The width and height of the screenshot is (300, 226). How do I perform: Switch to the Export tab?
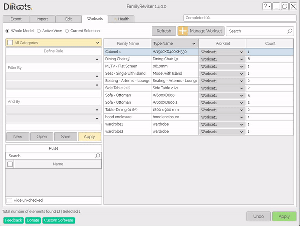click(x=15, y=19)
